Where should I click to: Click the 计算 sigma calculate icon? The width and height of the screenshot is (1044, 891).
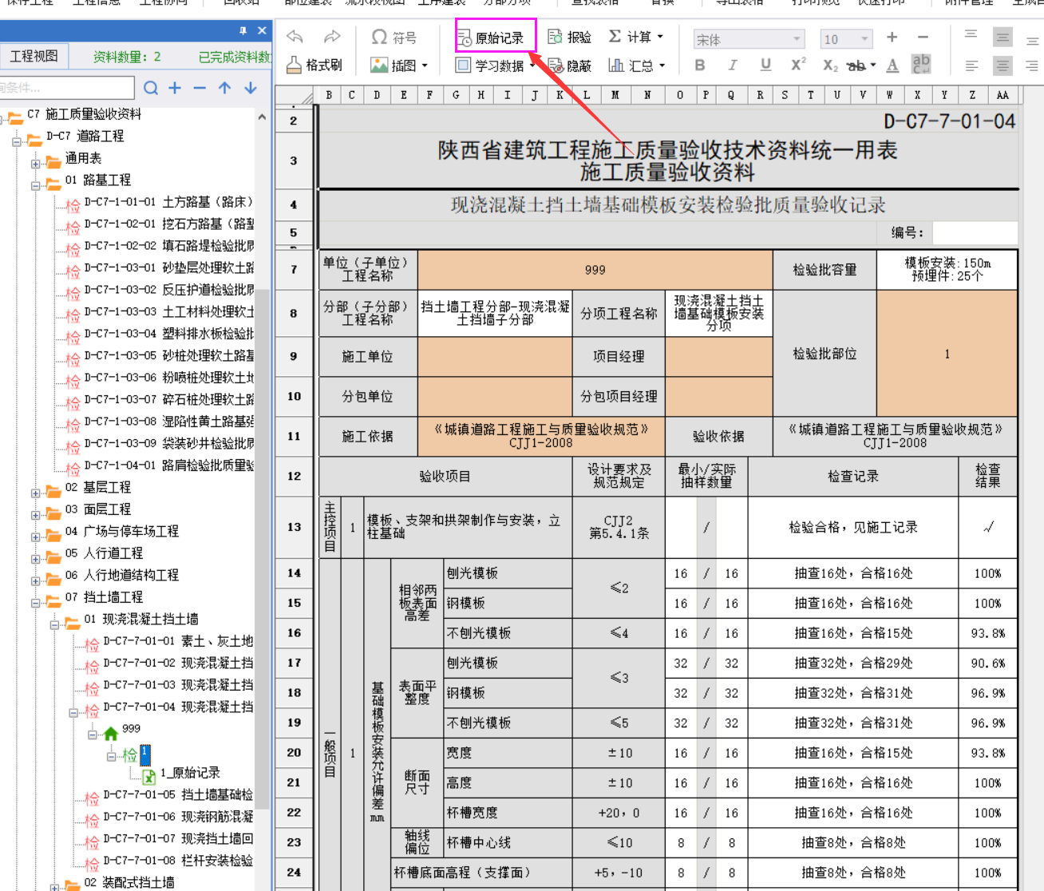point(615,37)
